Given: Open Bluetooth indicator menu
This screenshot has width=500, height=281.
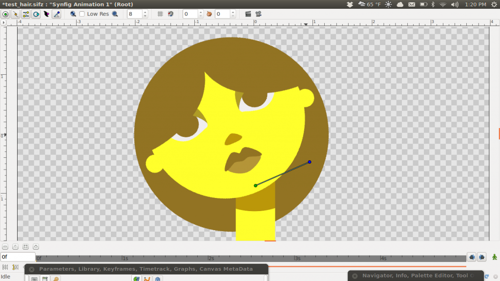Looking at the screenshot, I should [433, 4].
